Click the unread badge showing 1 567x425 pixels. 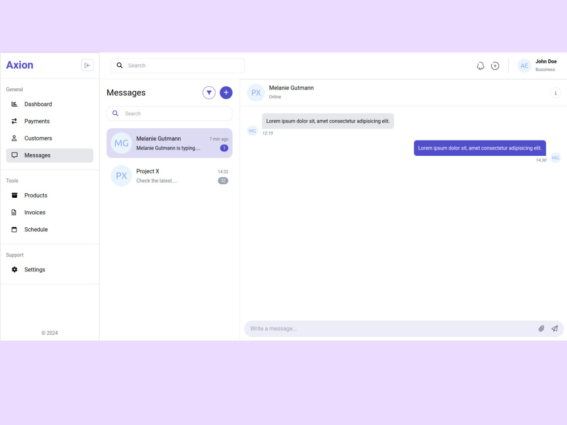coord(224,148)
